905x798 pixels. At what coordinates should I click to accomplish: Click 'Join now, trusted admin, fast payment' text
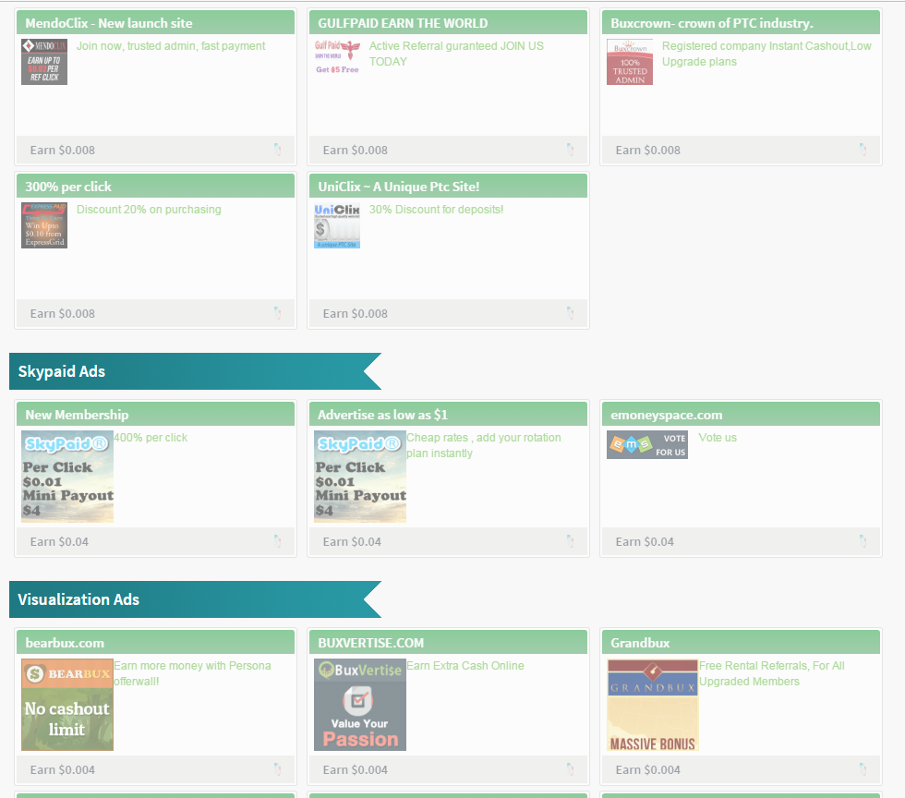tap(171, 45)
